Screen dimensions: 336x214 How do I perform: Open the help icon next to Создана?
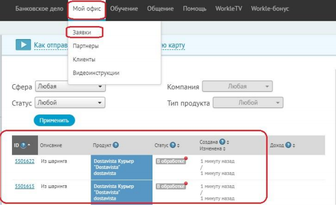223,142
